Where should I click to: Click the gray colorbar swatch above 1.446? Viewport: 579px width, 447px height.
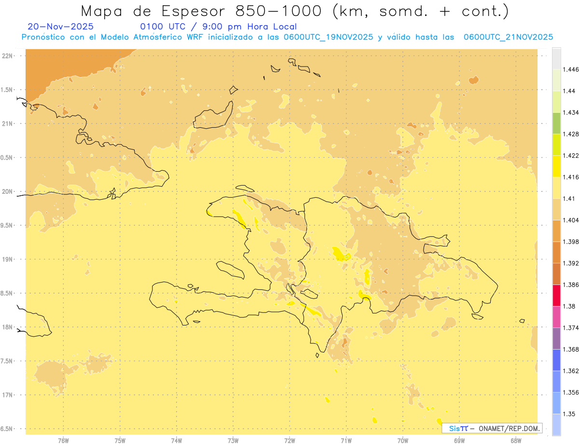556,58
